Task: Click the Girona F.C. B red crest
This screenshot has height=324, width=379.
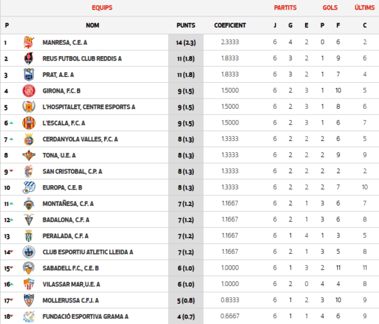Action: click(x=29, y=91)
